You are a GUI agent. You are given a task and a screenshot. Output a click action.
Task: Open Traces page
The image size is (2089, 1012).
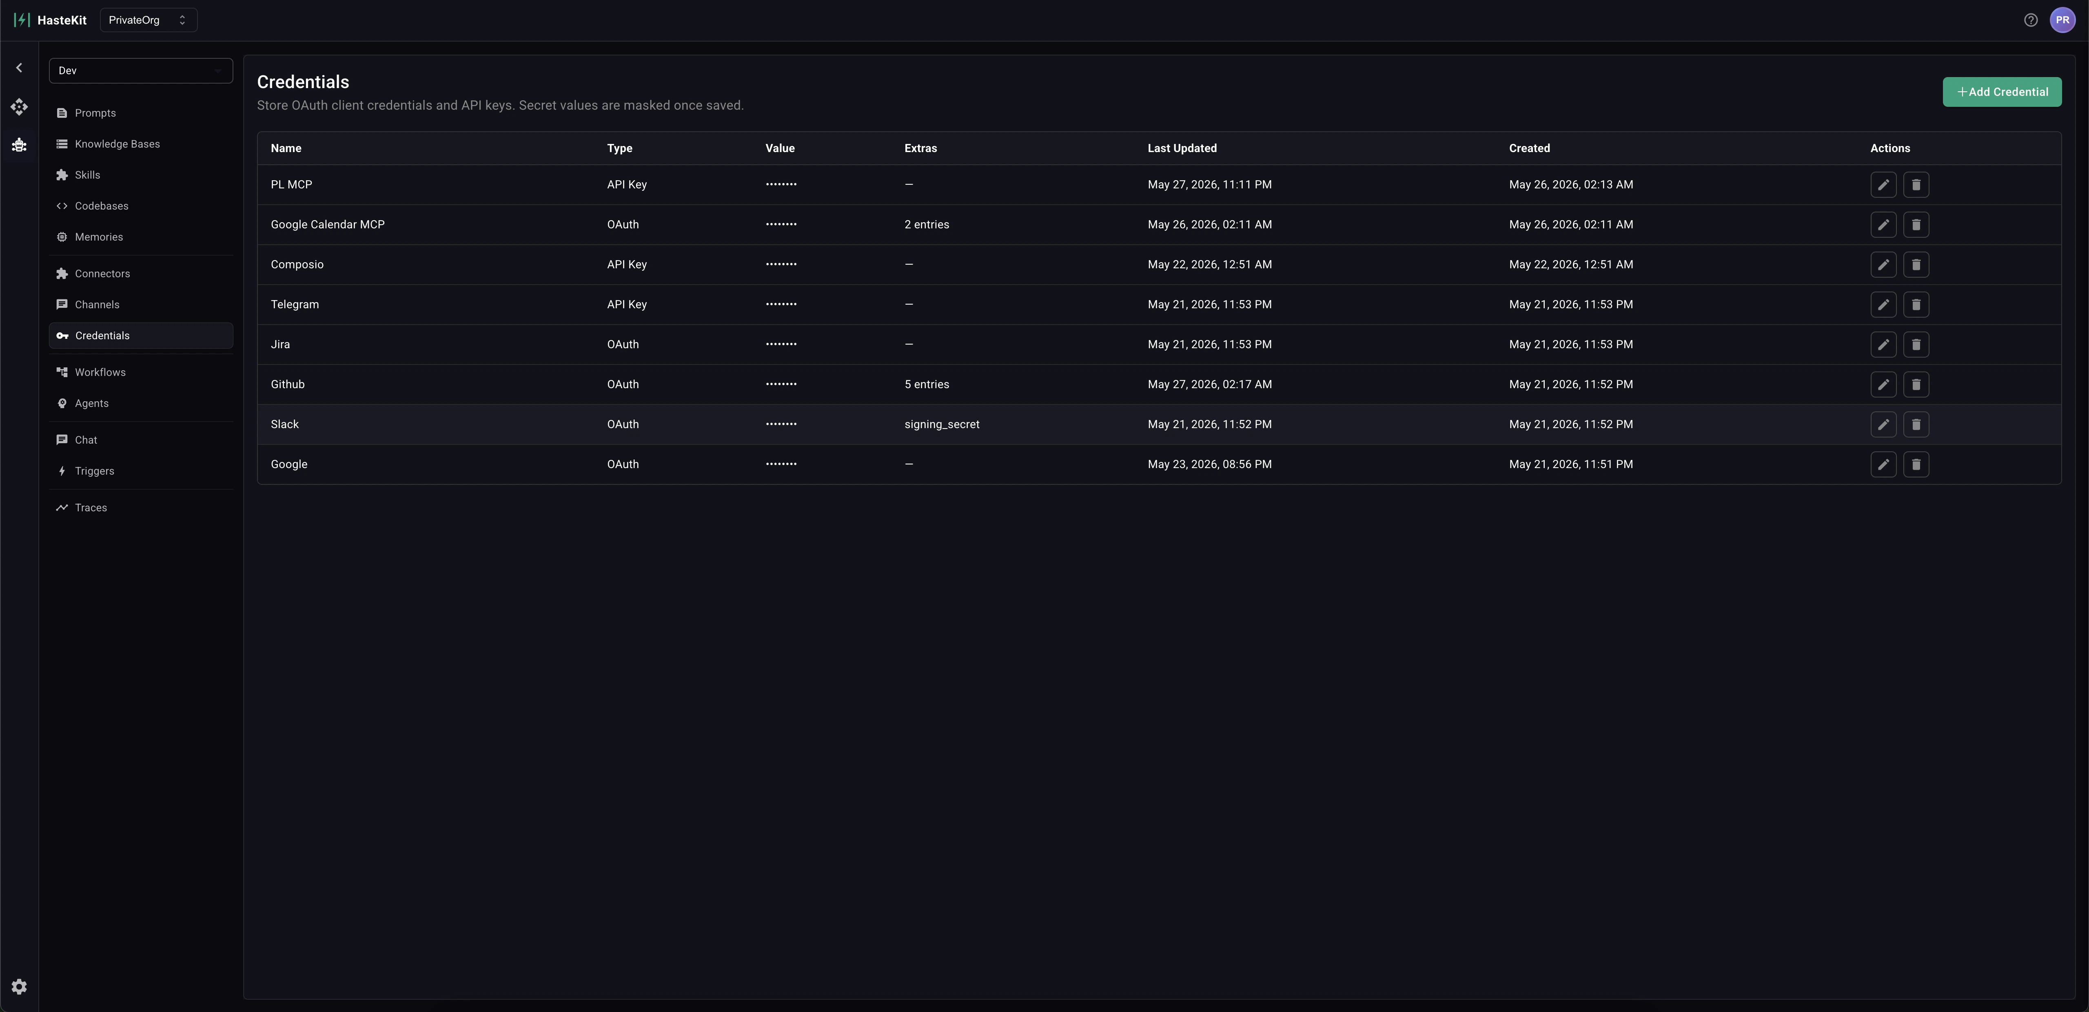[x=141, y=508]
